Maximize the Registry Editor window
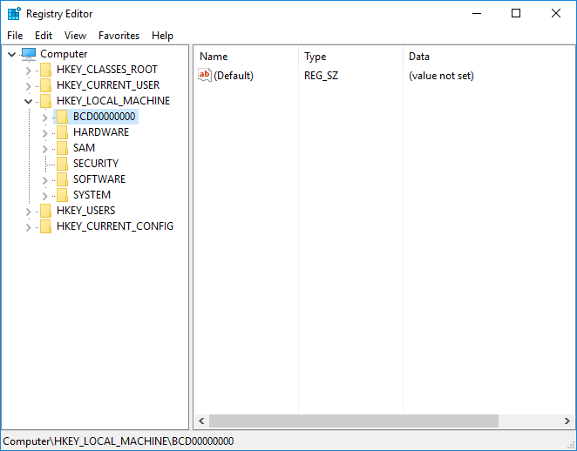Viewport: 577px width, 451px height. coord(516,14)
